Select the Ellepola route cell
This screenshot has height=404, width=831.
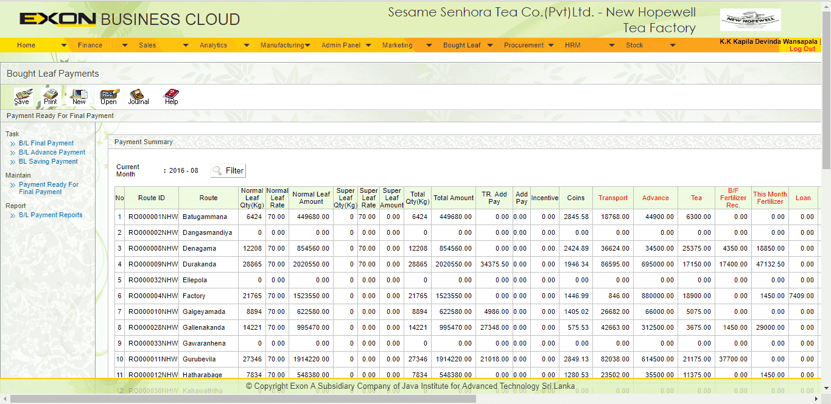(x=209, y=280)
